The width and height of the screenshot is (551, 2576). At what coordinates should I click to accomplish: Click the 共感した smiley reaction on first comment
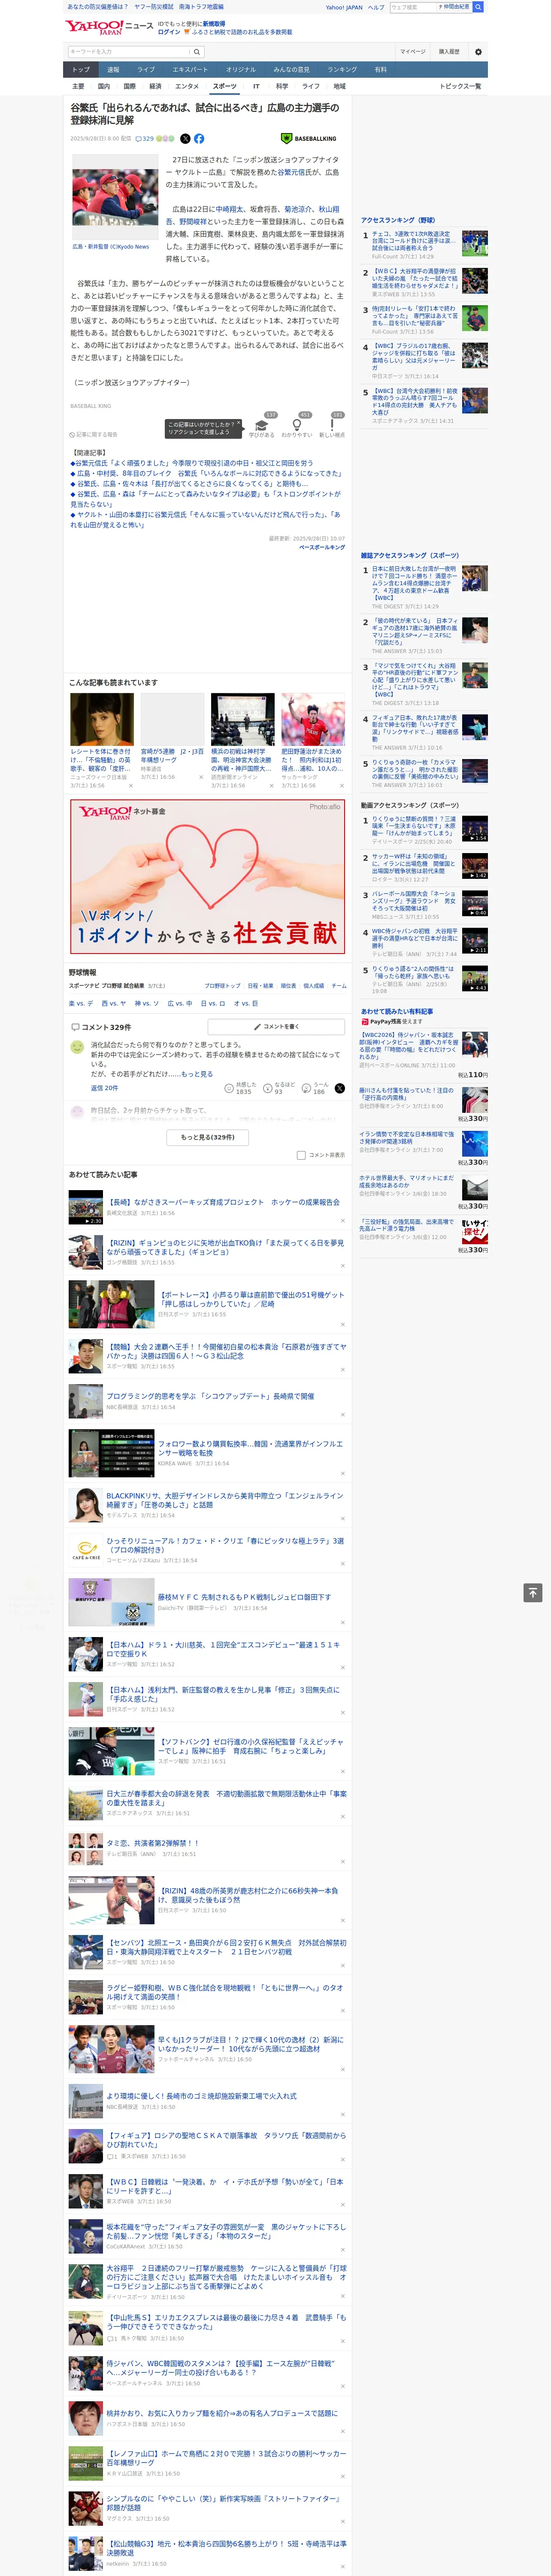click(x=240, y=1088)
